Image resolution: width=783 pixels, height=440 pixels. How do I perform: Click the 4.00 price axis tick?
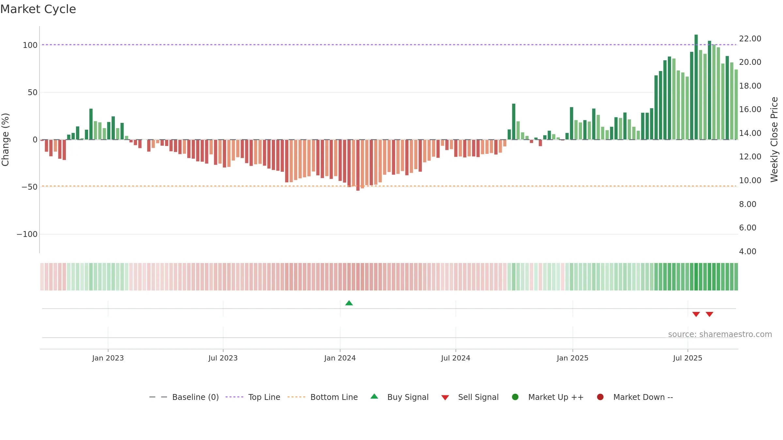[x=747, y=252]
